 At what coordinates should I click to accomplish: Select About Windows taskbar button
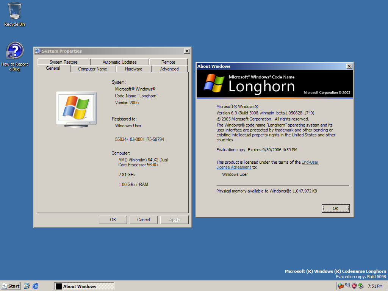pyautogui.click(x=84, y=286)
